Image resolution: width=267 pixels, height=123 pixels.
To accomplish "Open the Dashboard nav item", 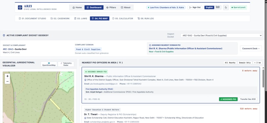I will (94, 8).
